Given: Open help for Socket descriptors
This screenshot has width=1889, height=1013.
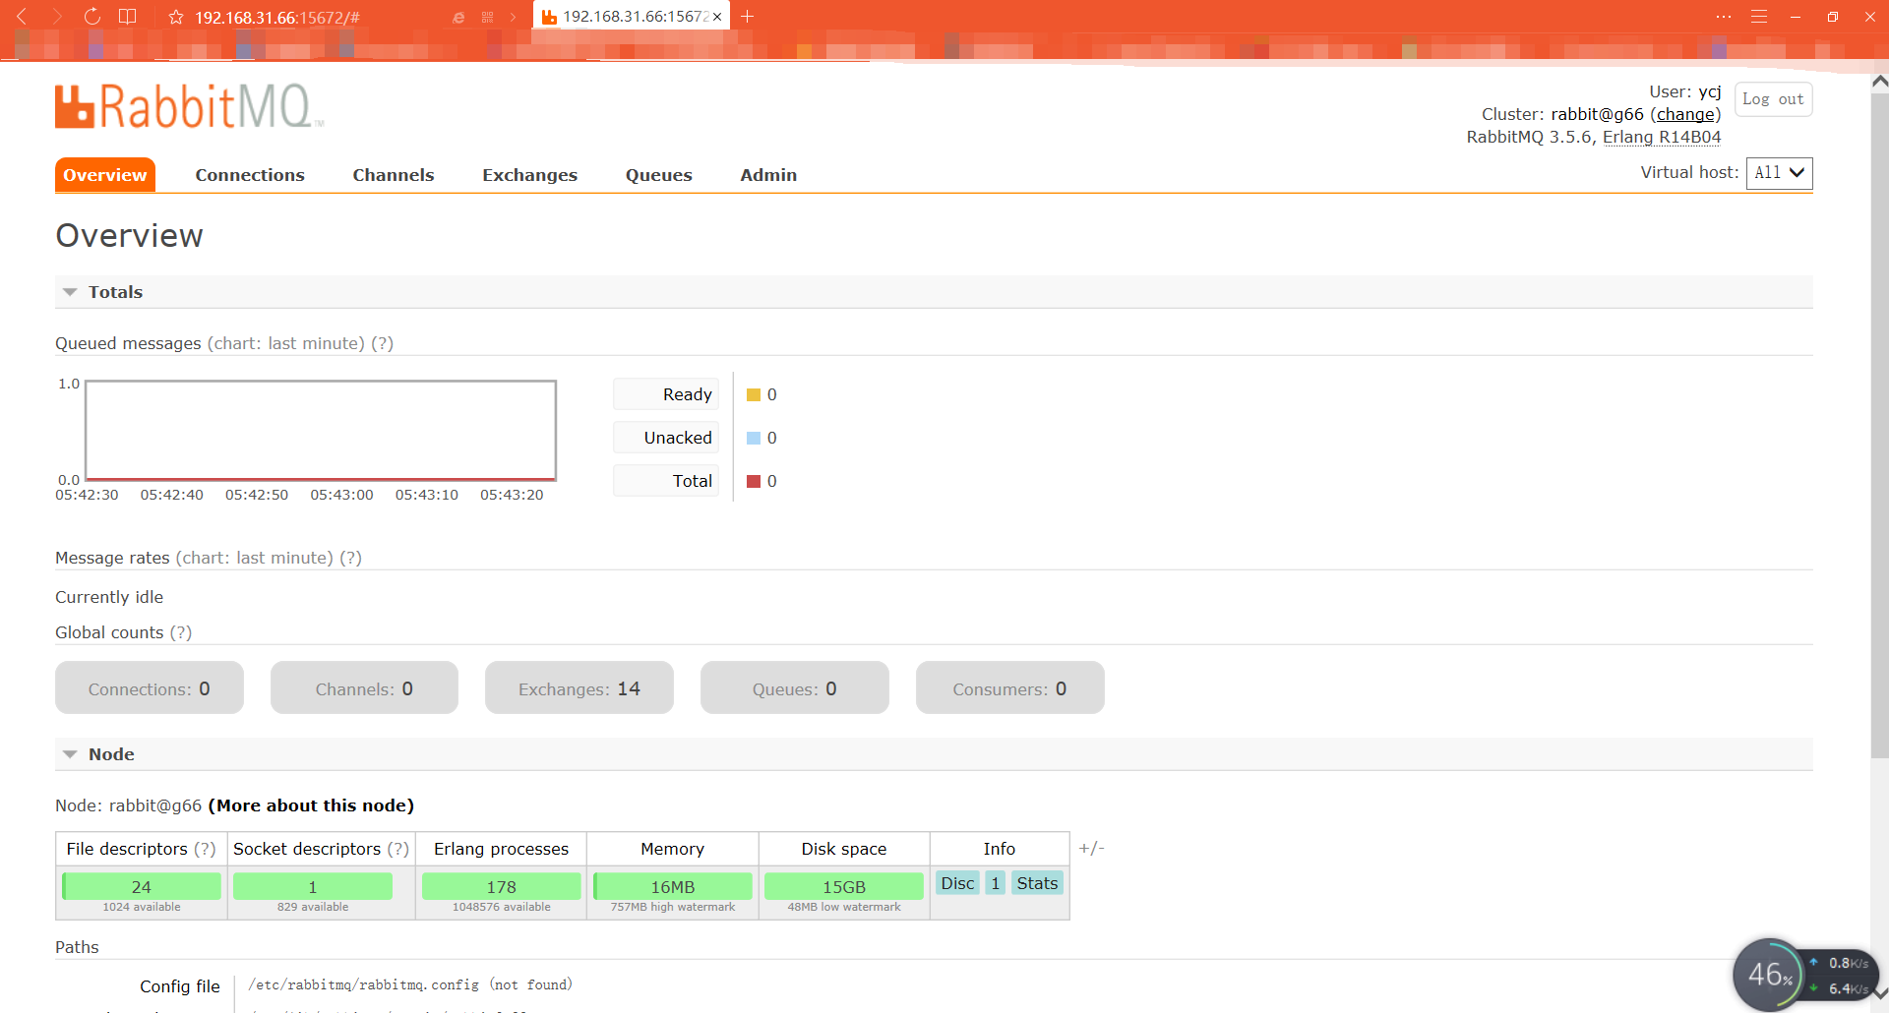Looking at the screenshot, I should click(397, 849).
